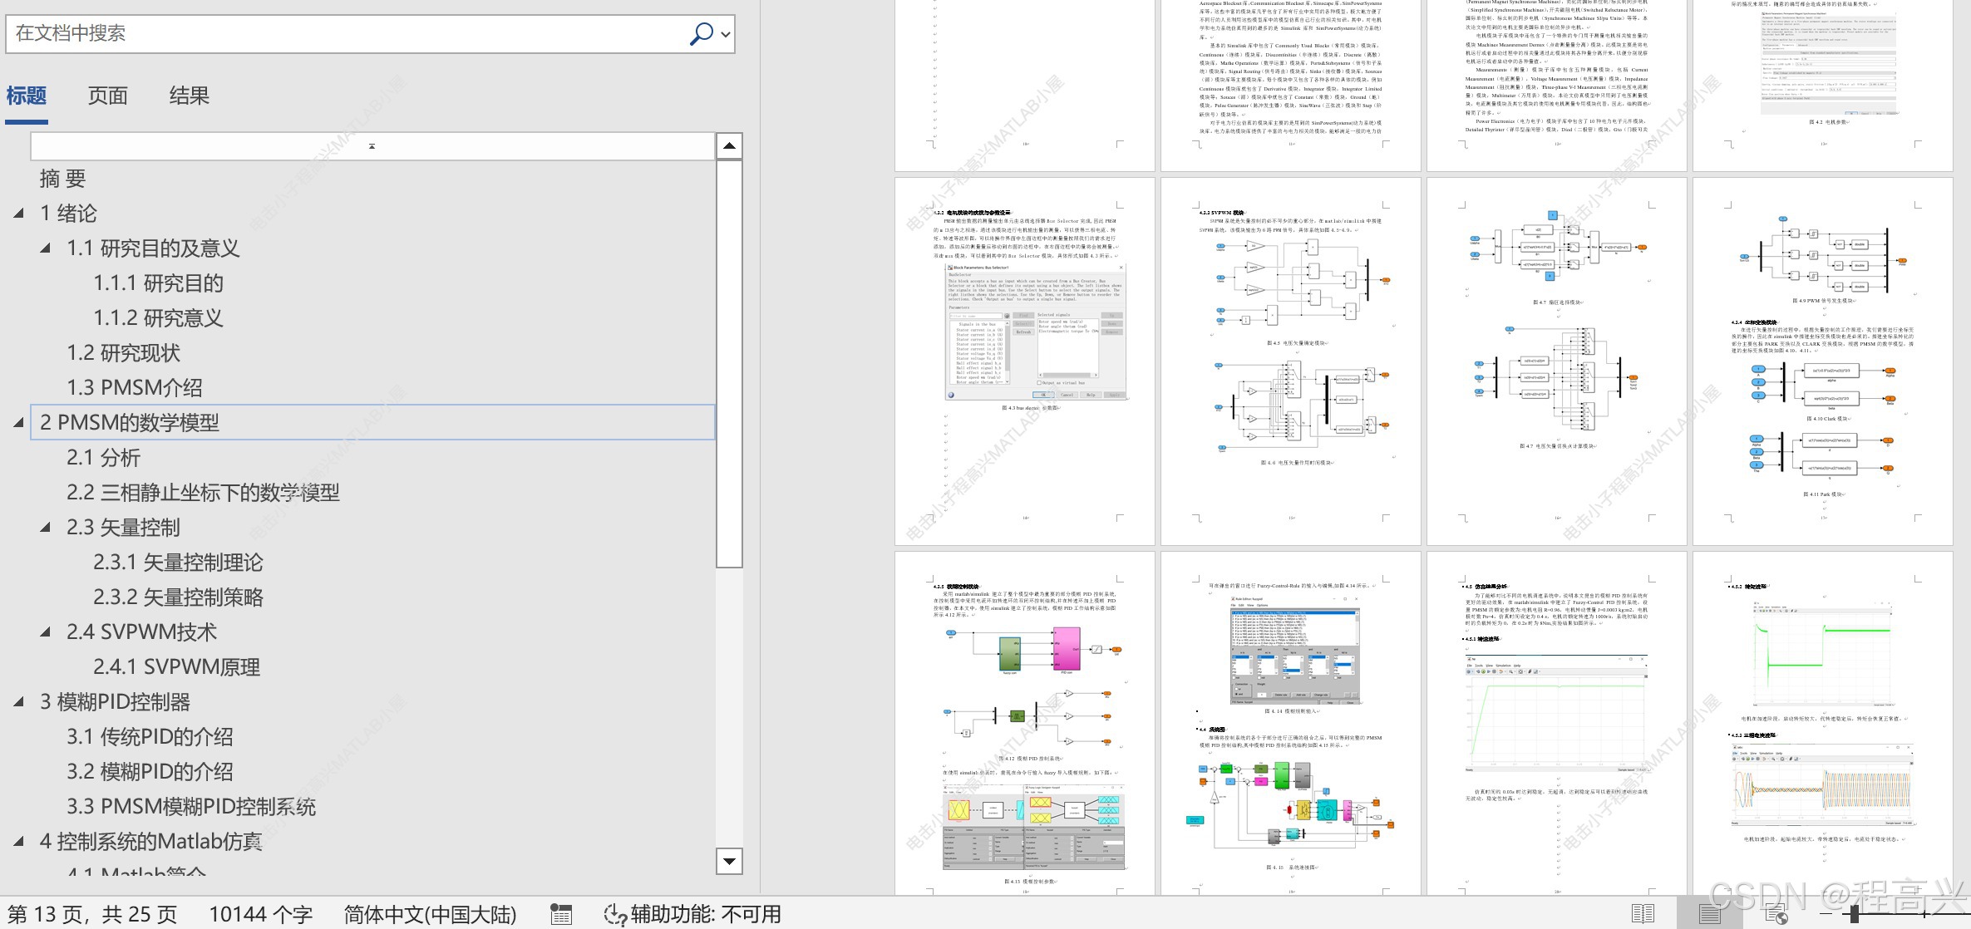Click the macro recording status icon
Screen dimensions: 1971x929
[x=561, y=915]
